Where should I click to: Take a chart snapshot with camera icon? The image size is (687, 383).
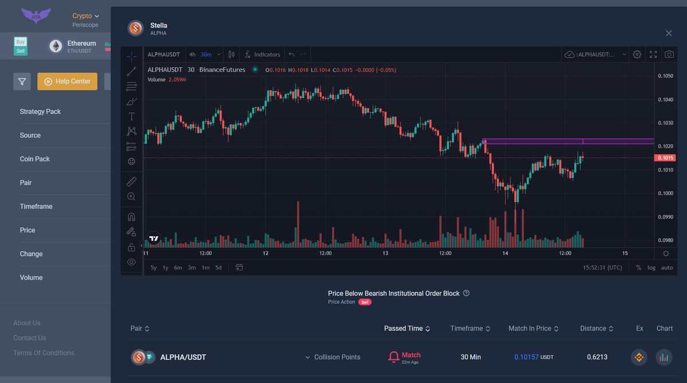[669, 54]
